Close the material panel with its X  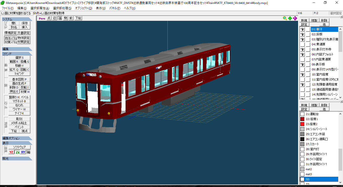pos(341,101)
